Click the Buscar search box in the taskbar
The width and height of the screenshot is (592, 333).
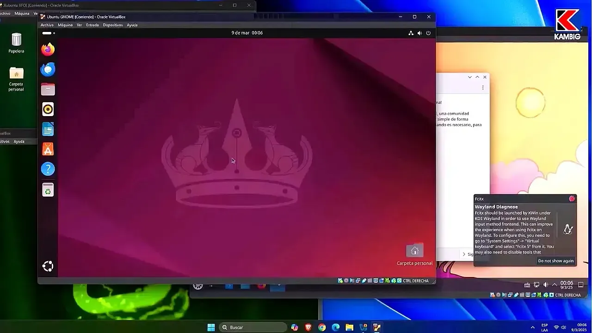click(252, 327)
